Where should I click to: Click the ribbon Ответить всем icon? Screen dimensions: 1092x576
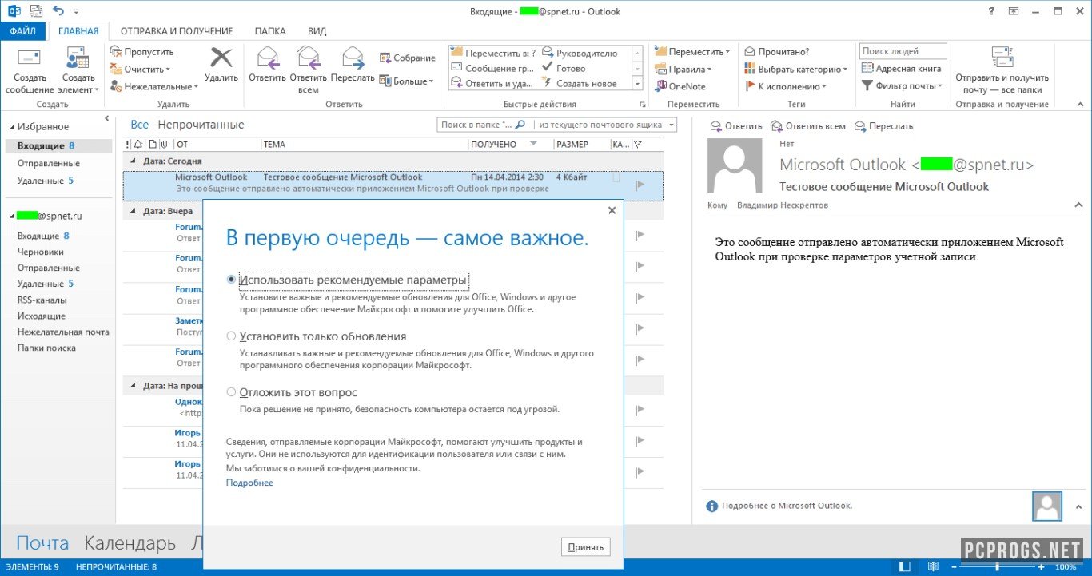308,70
